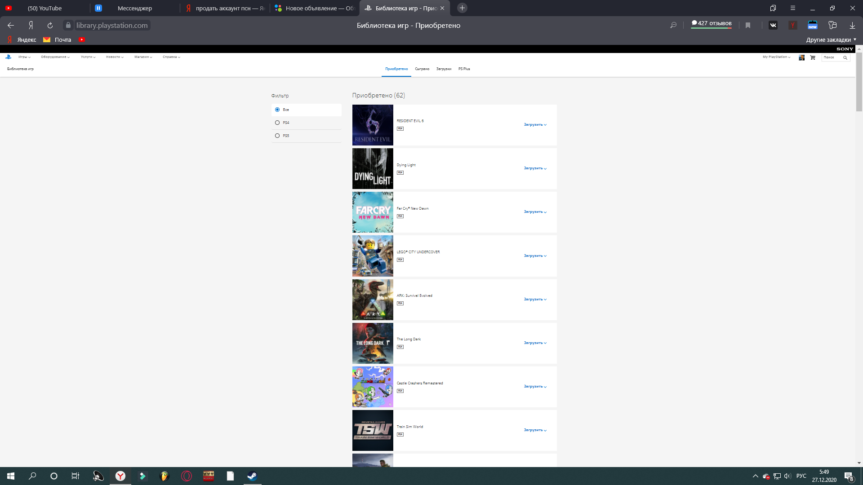Open Steam from the taskbar

coord(252,476)
